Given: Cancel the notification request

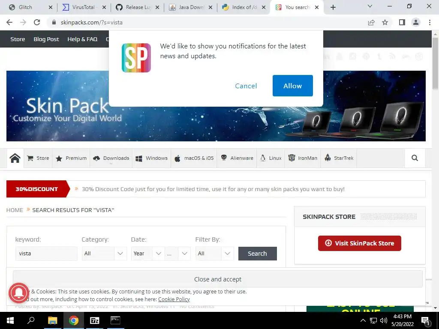Looking at the screenshot, I should click(x=246, y=86).
